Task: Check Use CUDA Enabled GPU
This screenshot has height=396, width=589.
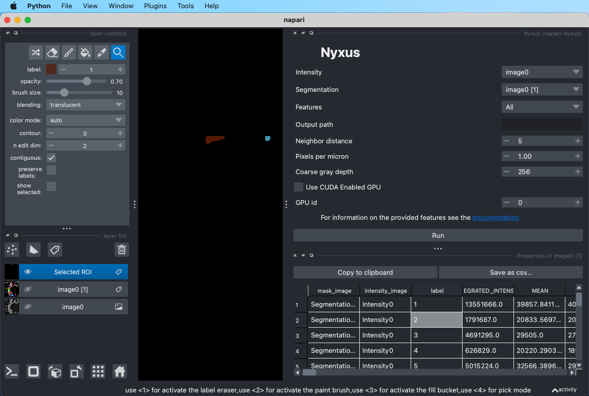Action: click(x=299, y=187)
